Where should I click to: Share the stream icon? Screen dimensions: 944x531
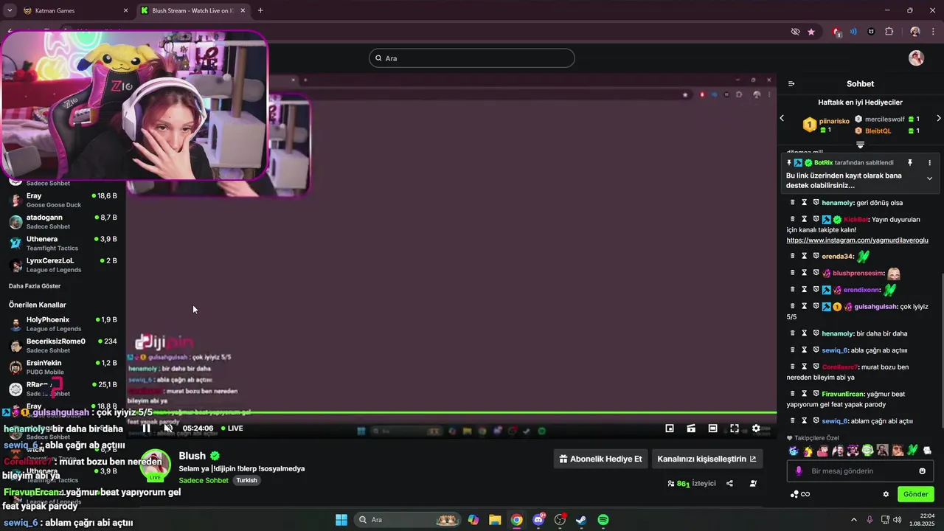(x=729, y=484)
